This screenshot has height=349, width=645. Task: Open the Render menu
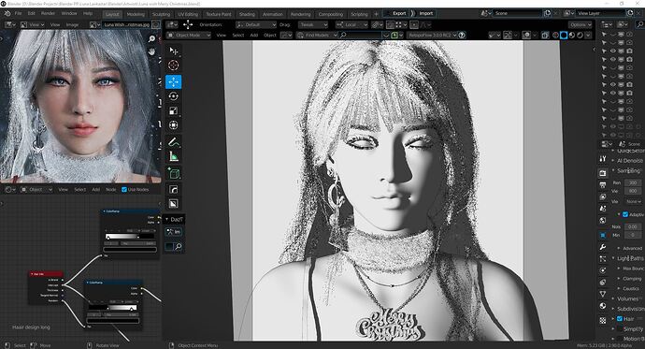[x=48, y=13]
